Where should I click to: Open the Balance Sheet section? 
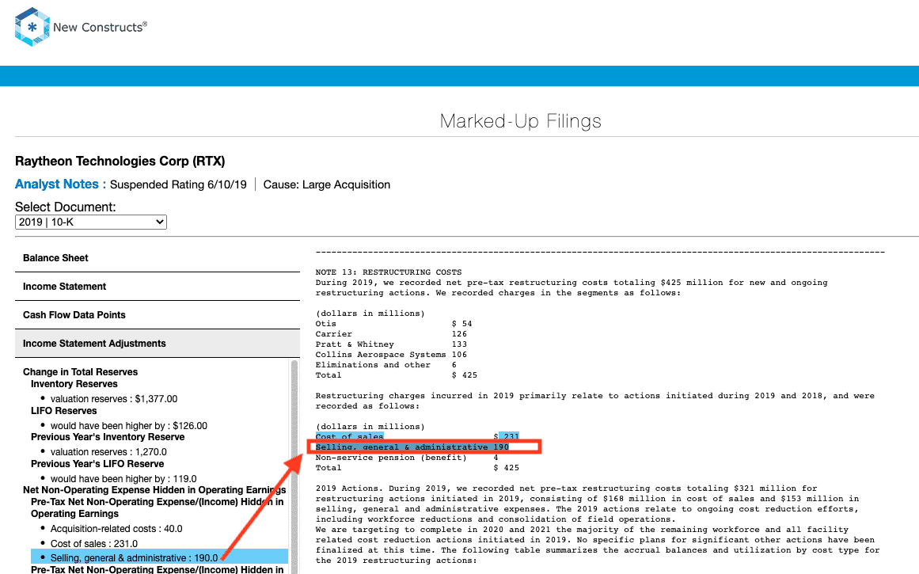[157, 258]
